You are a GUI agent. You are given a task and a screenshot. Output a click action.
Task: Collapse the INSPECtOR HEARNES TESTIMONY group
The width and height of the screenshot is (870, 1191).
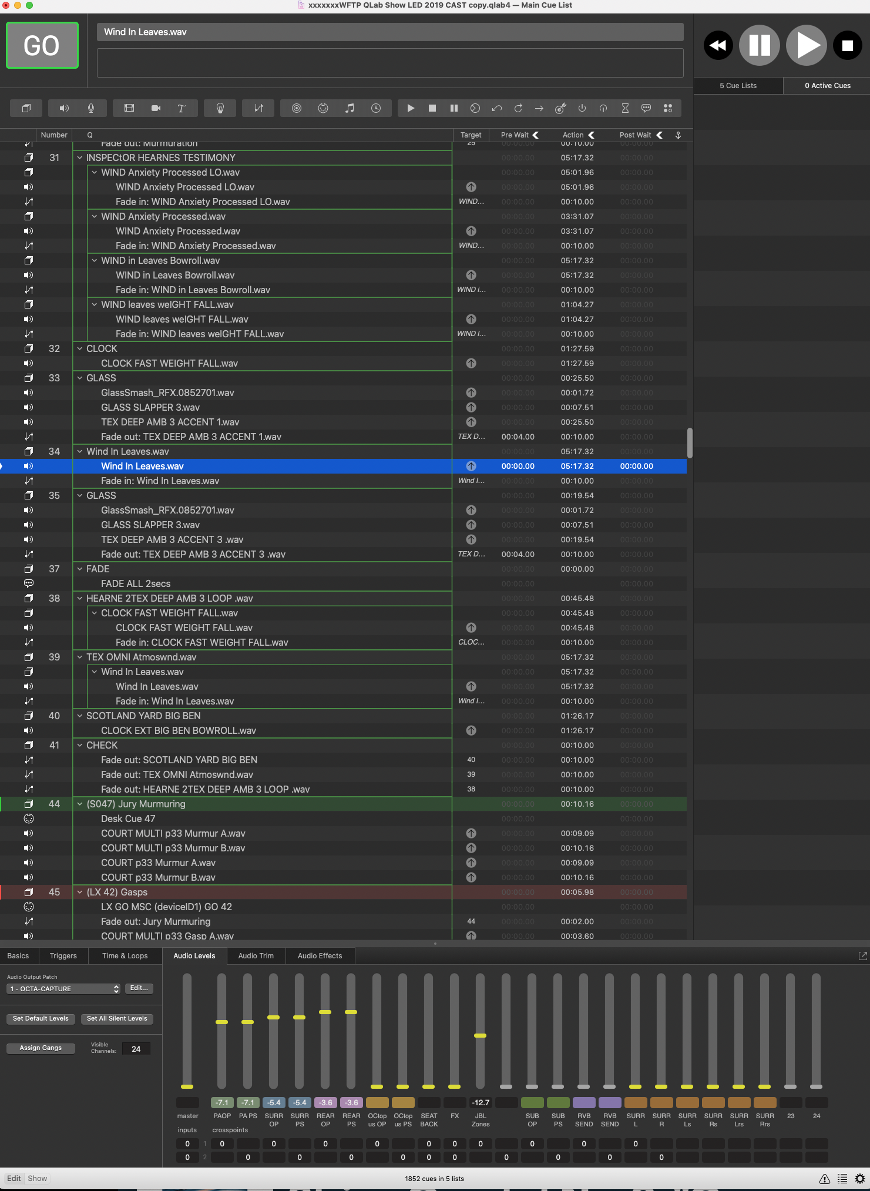tap(80, 157)
